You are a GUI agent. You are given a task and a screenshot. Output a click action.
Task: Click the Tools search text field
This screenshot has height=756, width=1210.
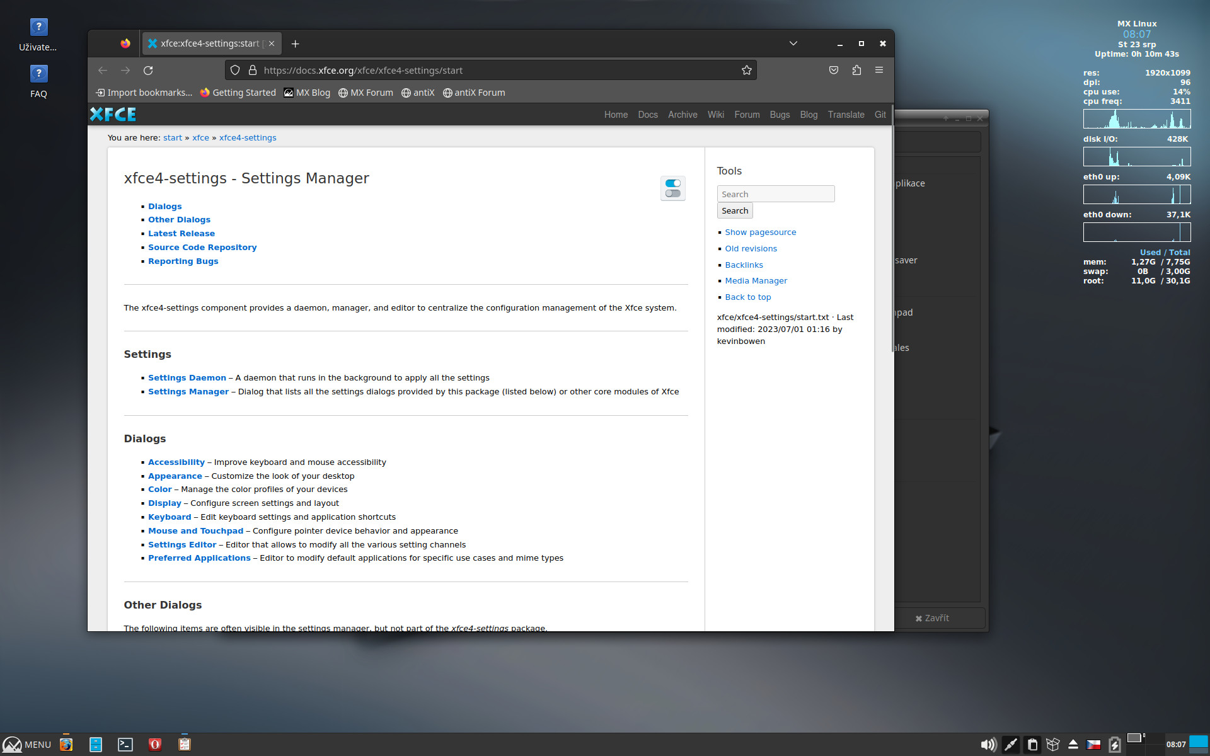pyautogui.click(x=776, y=194)
